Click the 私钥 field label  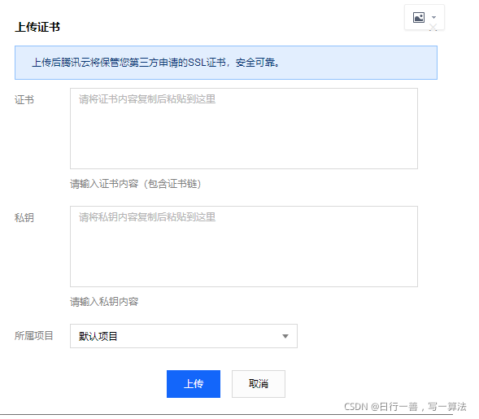click(x=24, y=217)
